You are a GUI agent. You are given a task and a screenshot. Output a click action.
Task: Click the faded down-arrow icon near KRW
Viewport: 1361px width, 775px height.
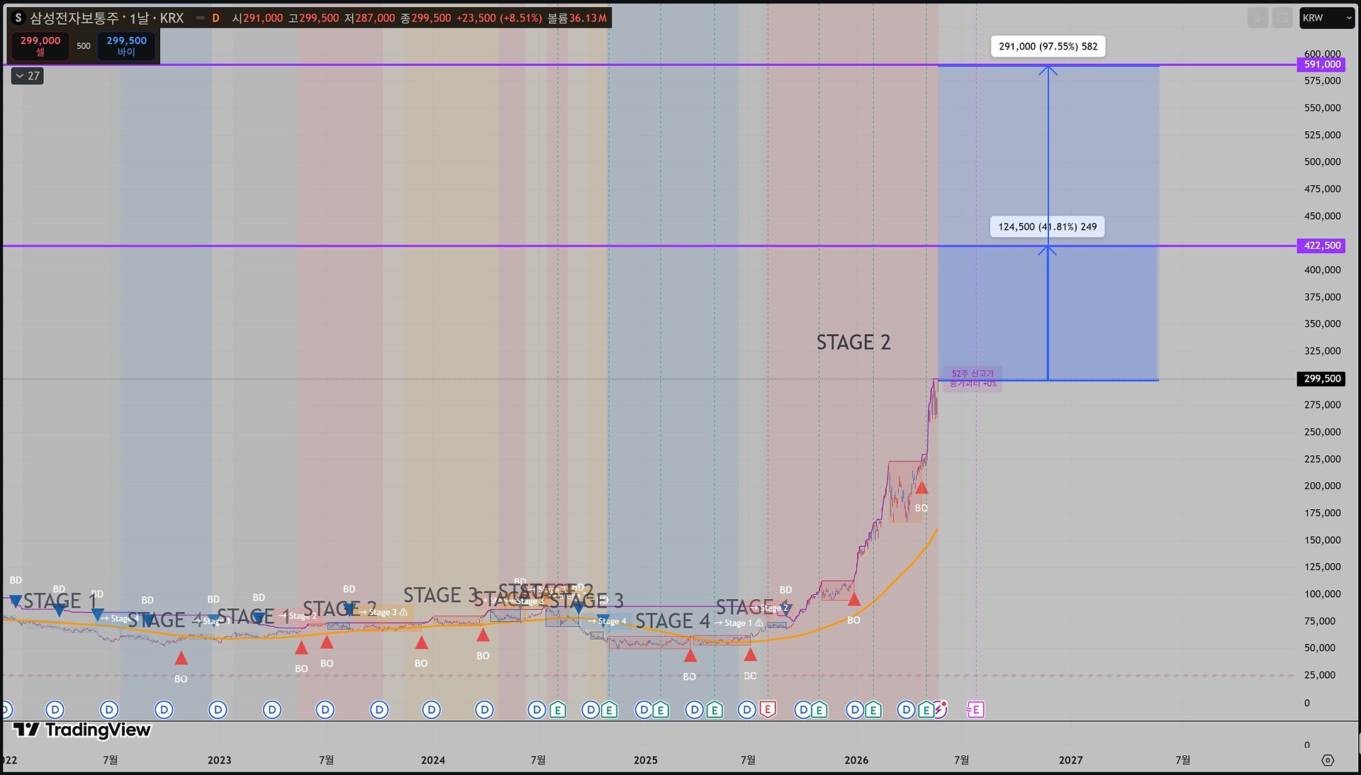coord(1258,18)
